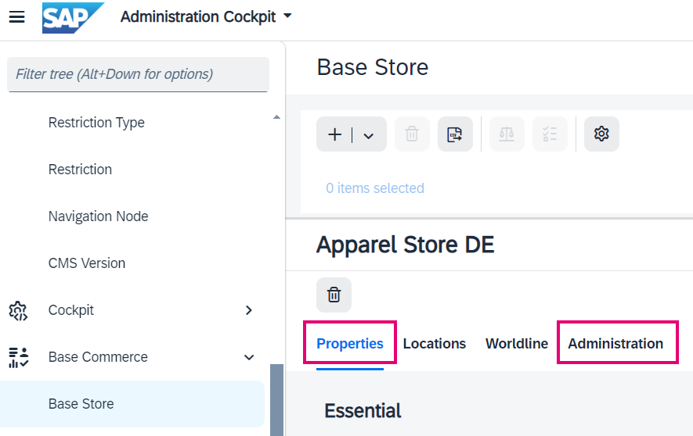Click the Base Commerce icon

coord(18,358)
